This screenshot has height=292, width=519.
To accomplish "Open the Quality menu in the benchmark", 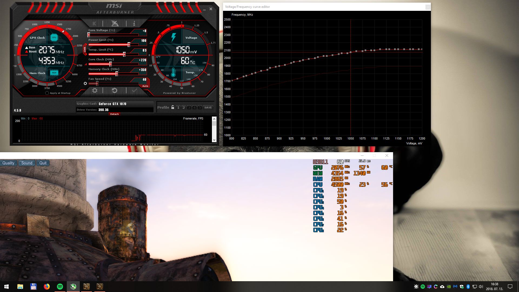I will point(8,163).
